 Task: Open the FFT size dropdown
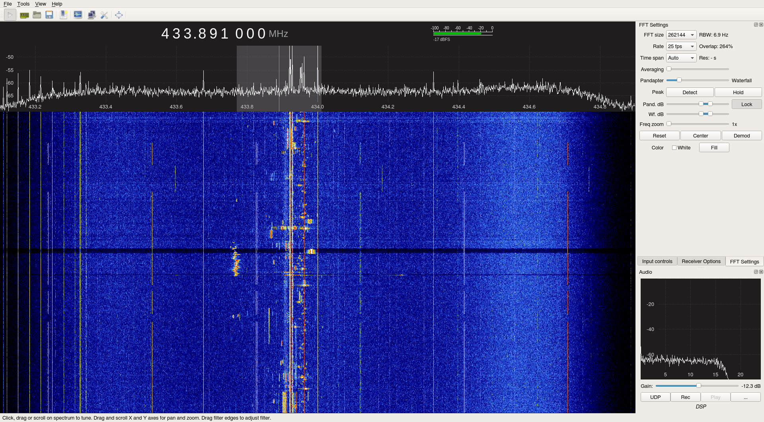pyautogui.click(x=681, y=35)
